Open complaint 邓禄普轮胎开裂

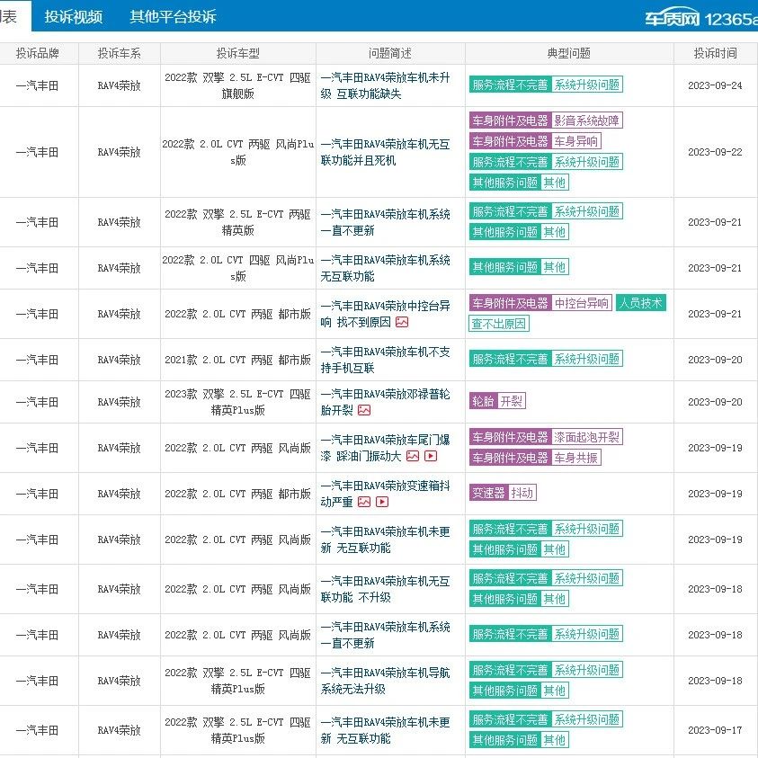point(385,402)
